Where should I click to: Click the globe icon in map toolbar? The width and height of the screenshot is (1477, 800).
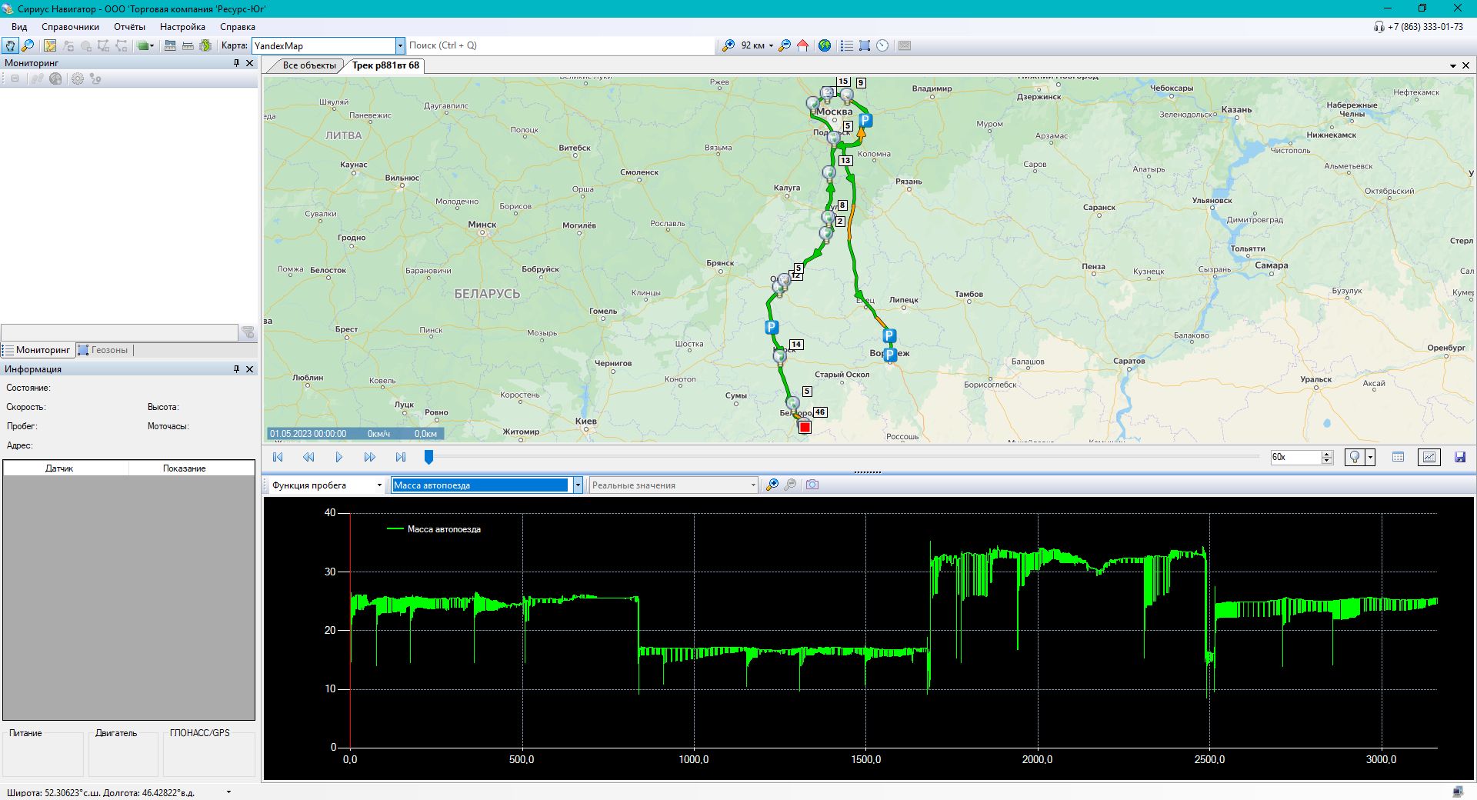(x=825, y=45)
